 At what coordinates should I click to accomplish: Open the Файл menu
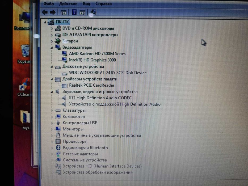(49, 4)
